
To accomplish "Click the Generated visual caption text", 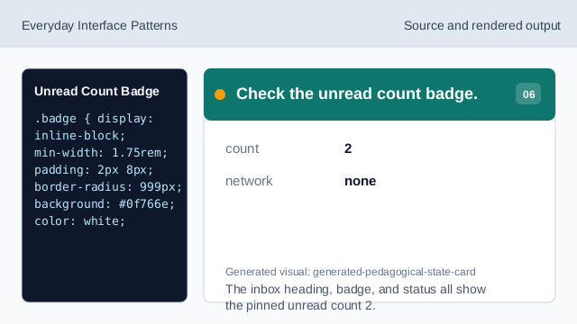I will (351, 272).
